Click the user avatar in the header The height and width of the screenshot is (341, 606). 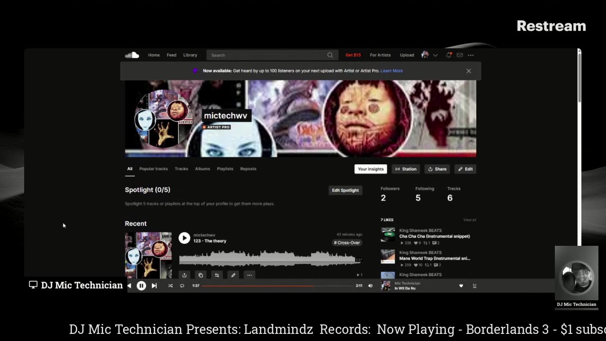425,55
